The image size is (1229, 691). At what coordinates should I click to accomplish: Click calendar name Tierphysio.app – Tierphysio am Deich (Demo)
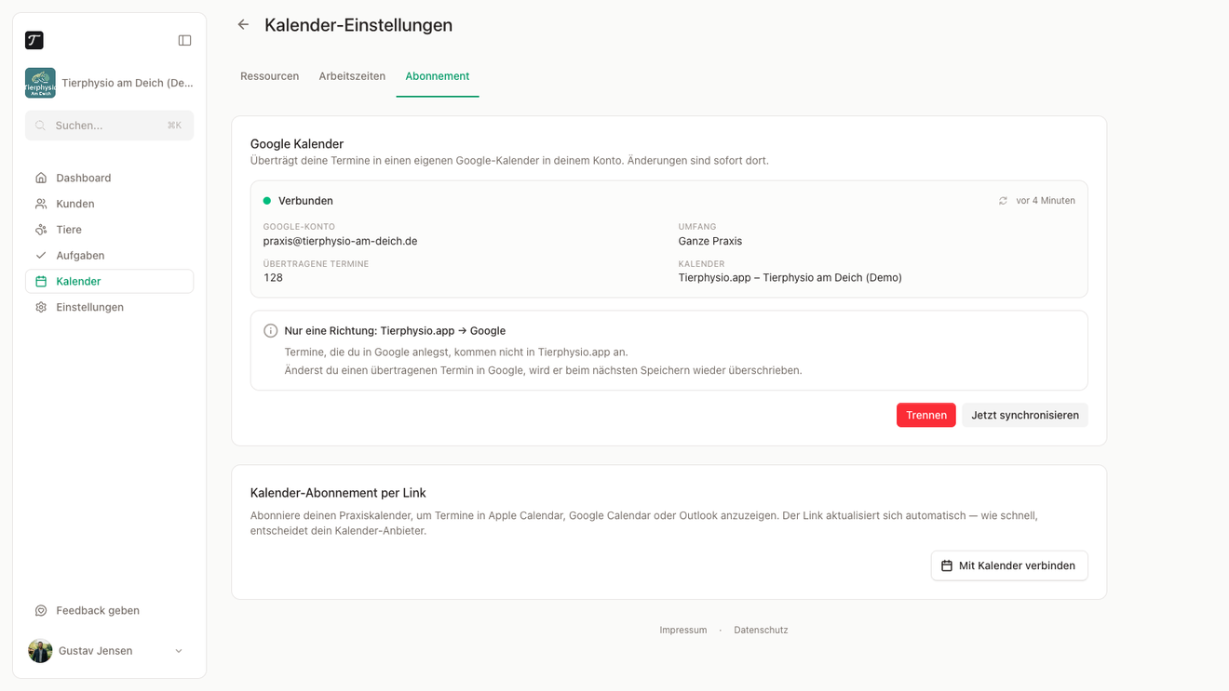[790, 278]
